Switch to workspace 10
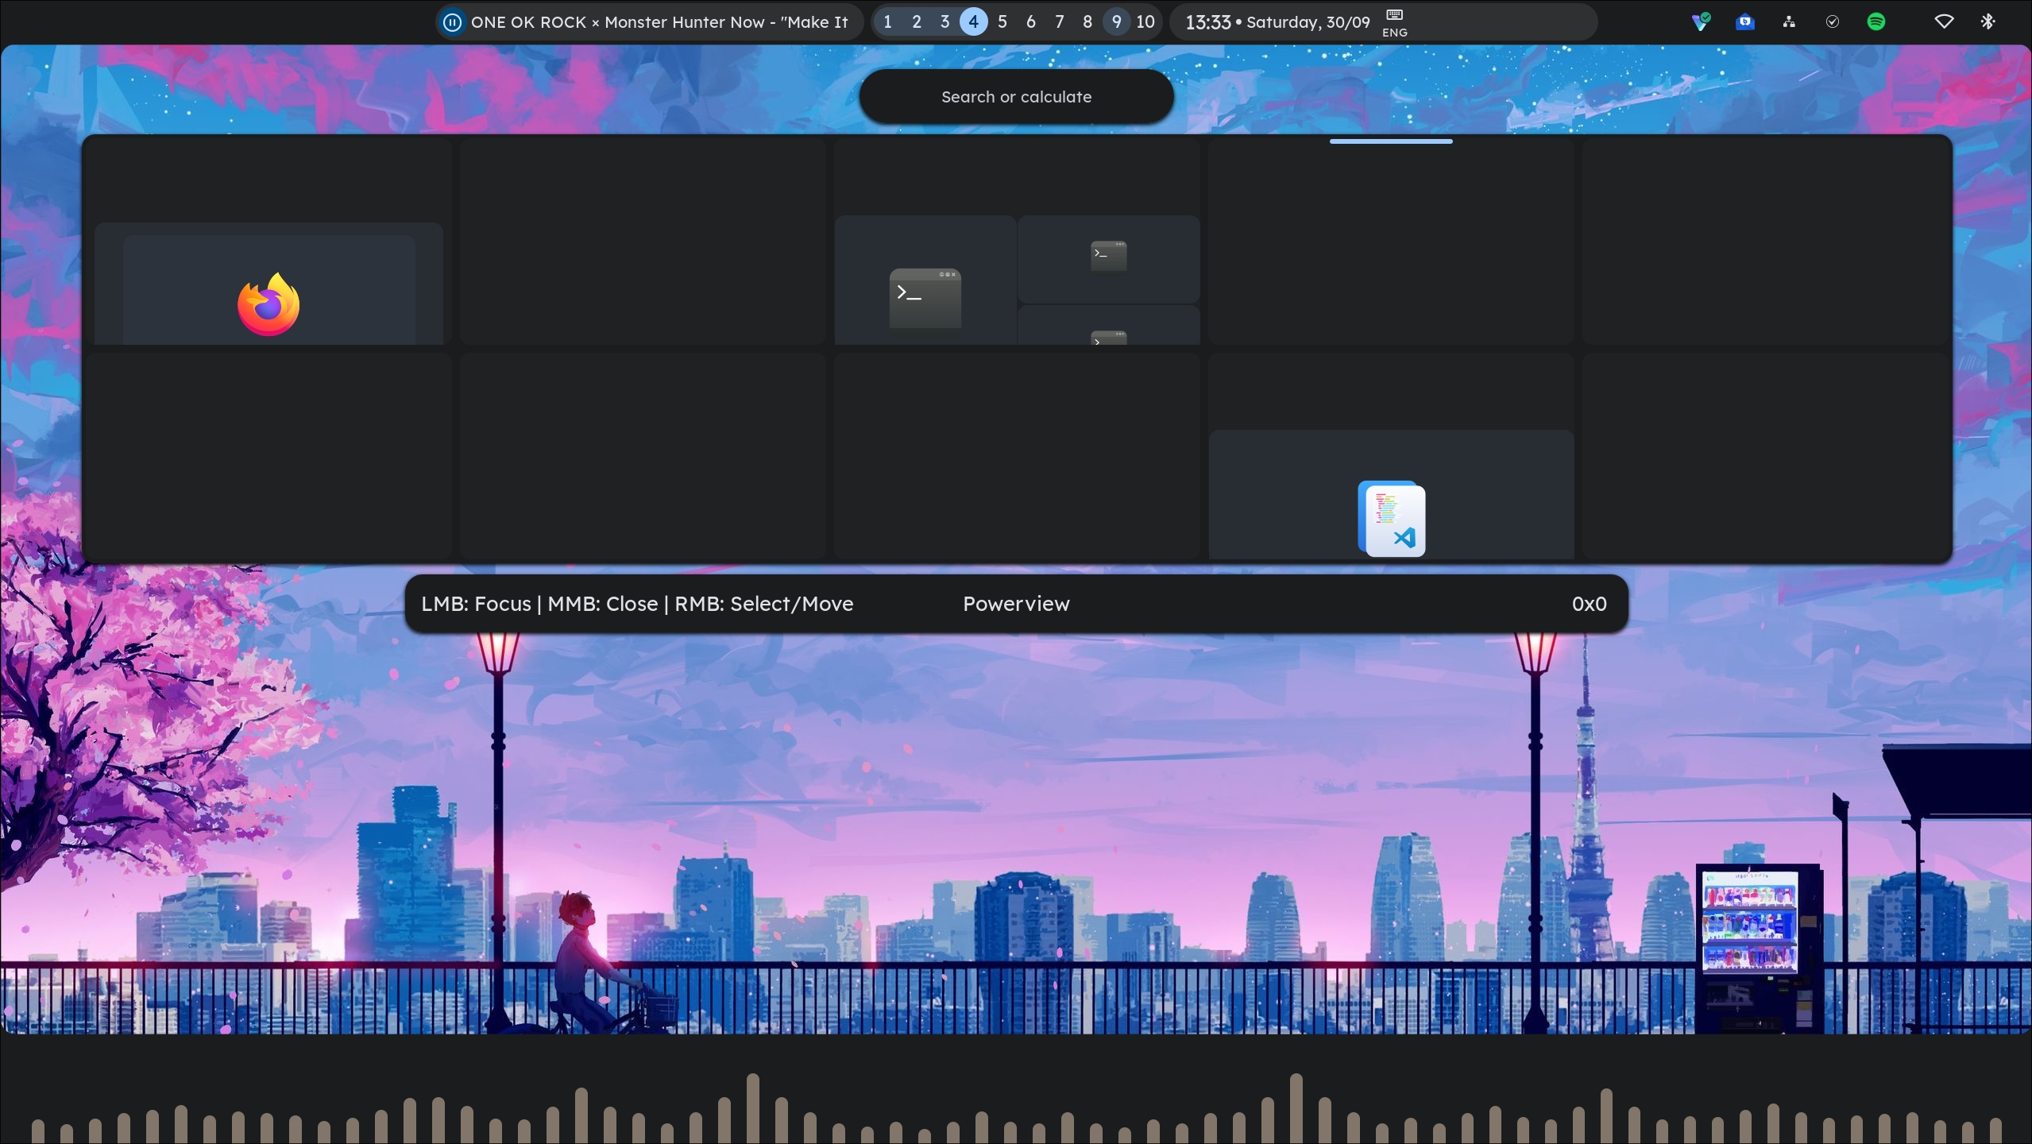 (1145, 21)
